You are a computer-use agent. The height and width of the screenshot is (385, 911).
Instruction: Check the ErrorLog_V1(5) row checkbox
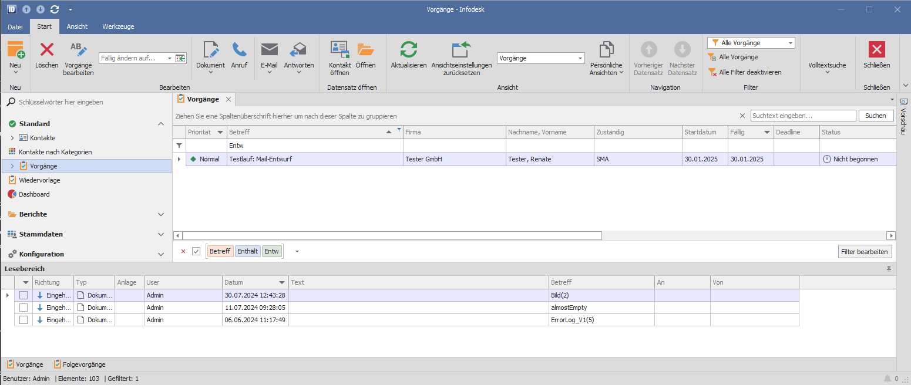23,320
